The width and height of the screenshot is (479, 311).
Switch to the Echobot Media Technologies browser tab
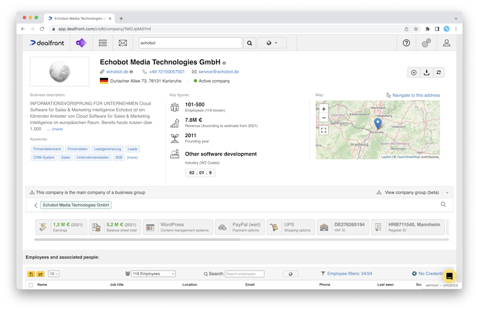coord(79,18)
